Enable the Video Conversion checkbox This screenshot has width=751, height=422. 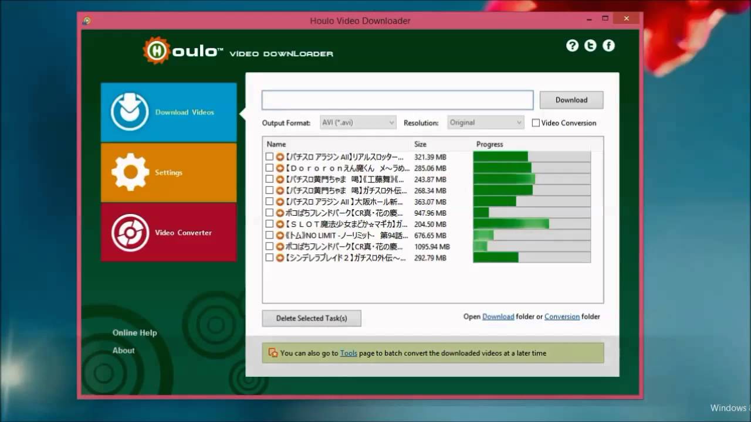coord(536,123)
